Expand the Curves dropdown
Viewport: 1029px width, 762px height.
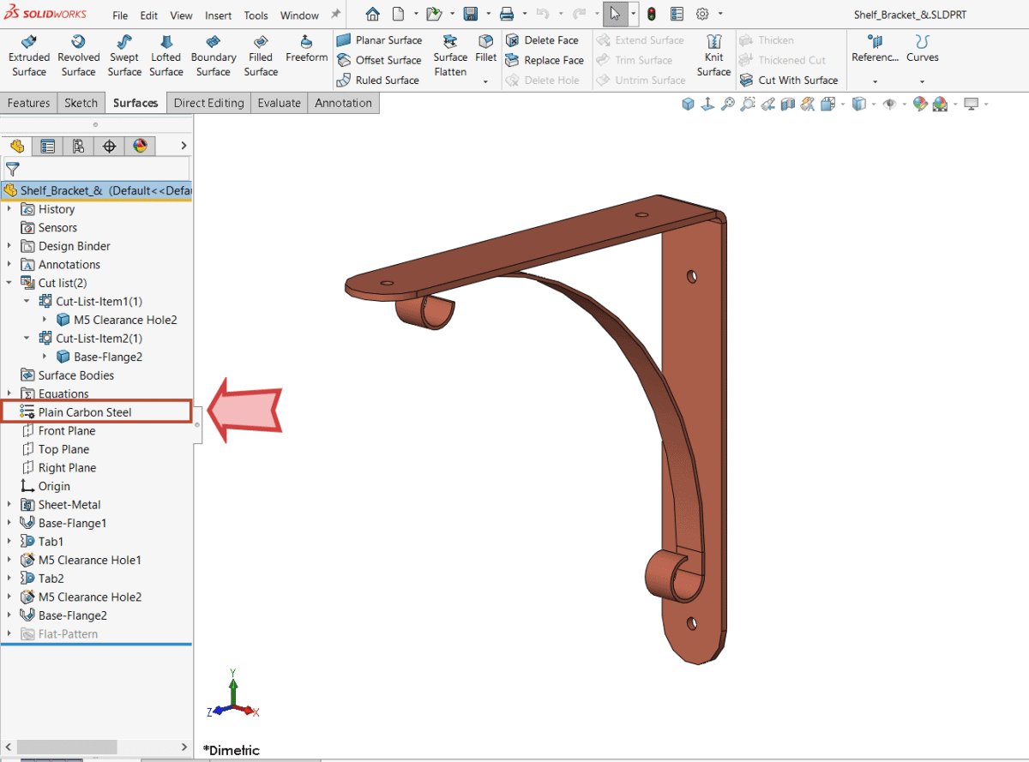[x=922, y=81]
